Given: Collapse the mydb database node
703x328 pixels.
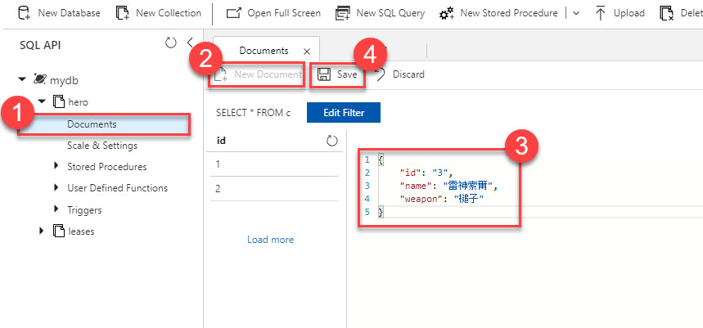Looking at the screenshot, I should [22, 80].
